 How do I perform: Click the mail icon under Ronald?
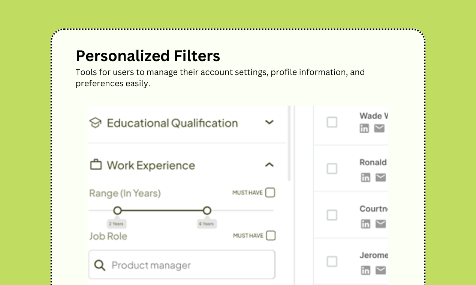pos(380,177)
